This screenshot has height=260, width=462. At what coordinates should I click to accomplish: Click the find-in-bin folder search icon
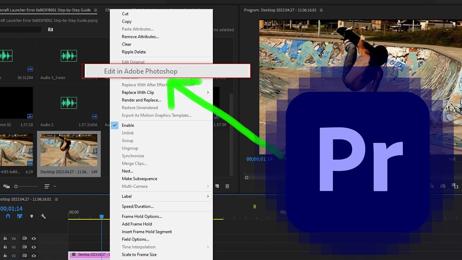coord(51,30)
